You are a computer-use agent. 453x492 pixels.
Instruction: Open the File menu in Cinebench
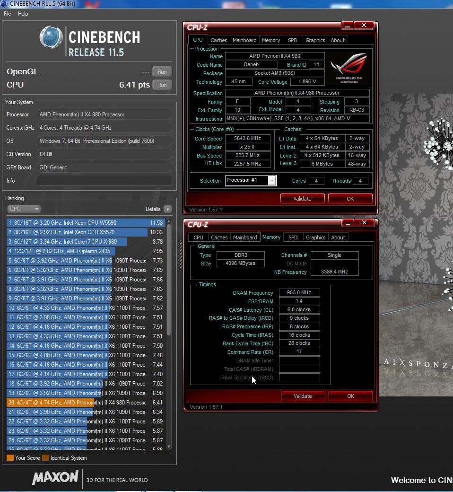tap(7, 14)
